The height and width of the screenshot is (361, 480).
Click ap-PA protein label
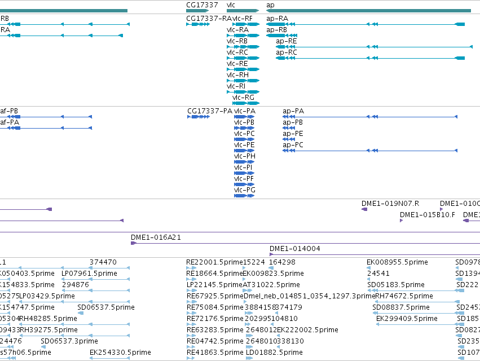pos(293,111)
